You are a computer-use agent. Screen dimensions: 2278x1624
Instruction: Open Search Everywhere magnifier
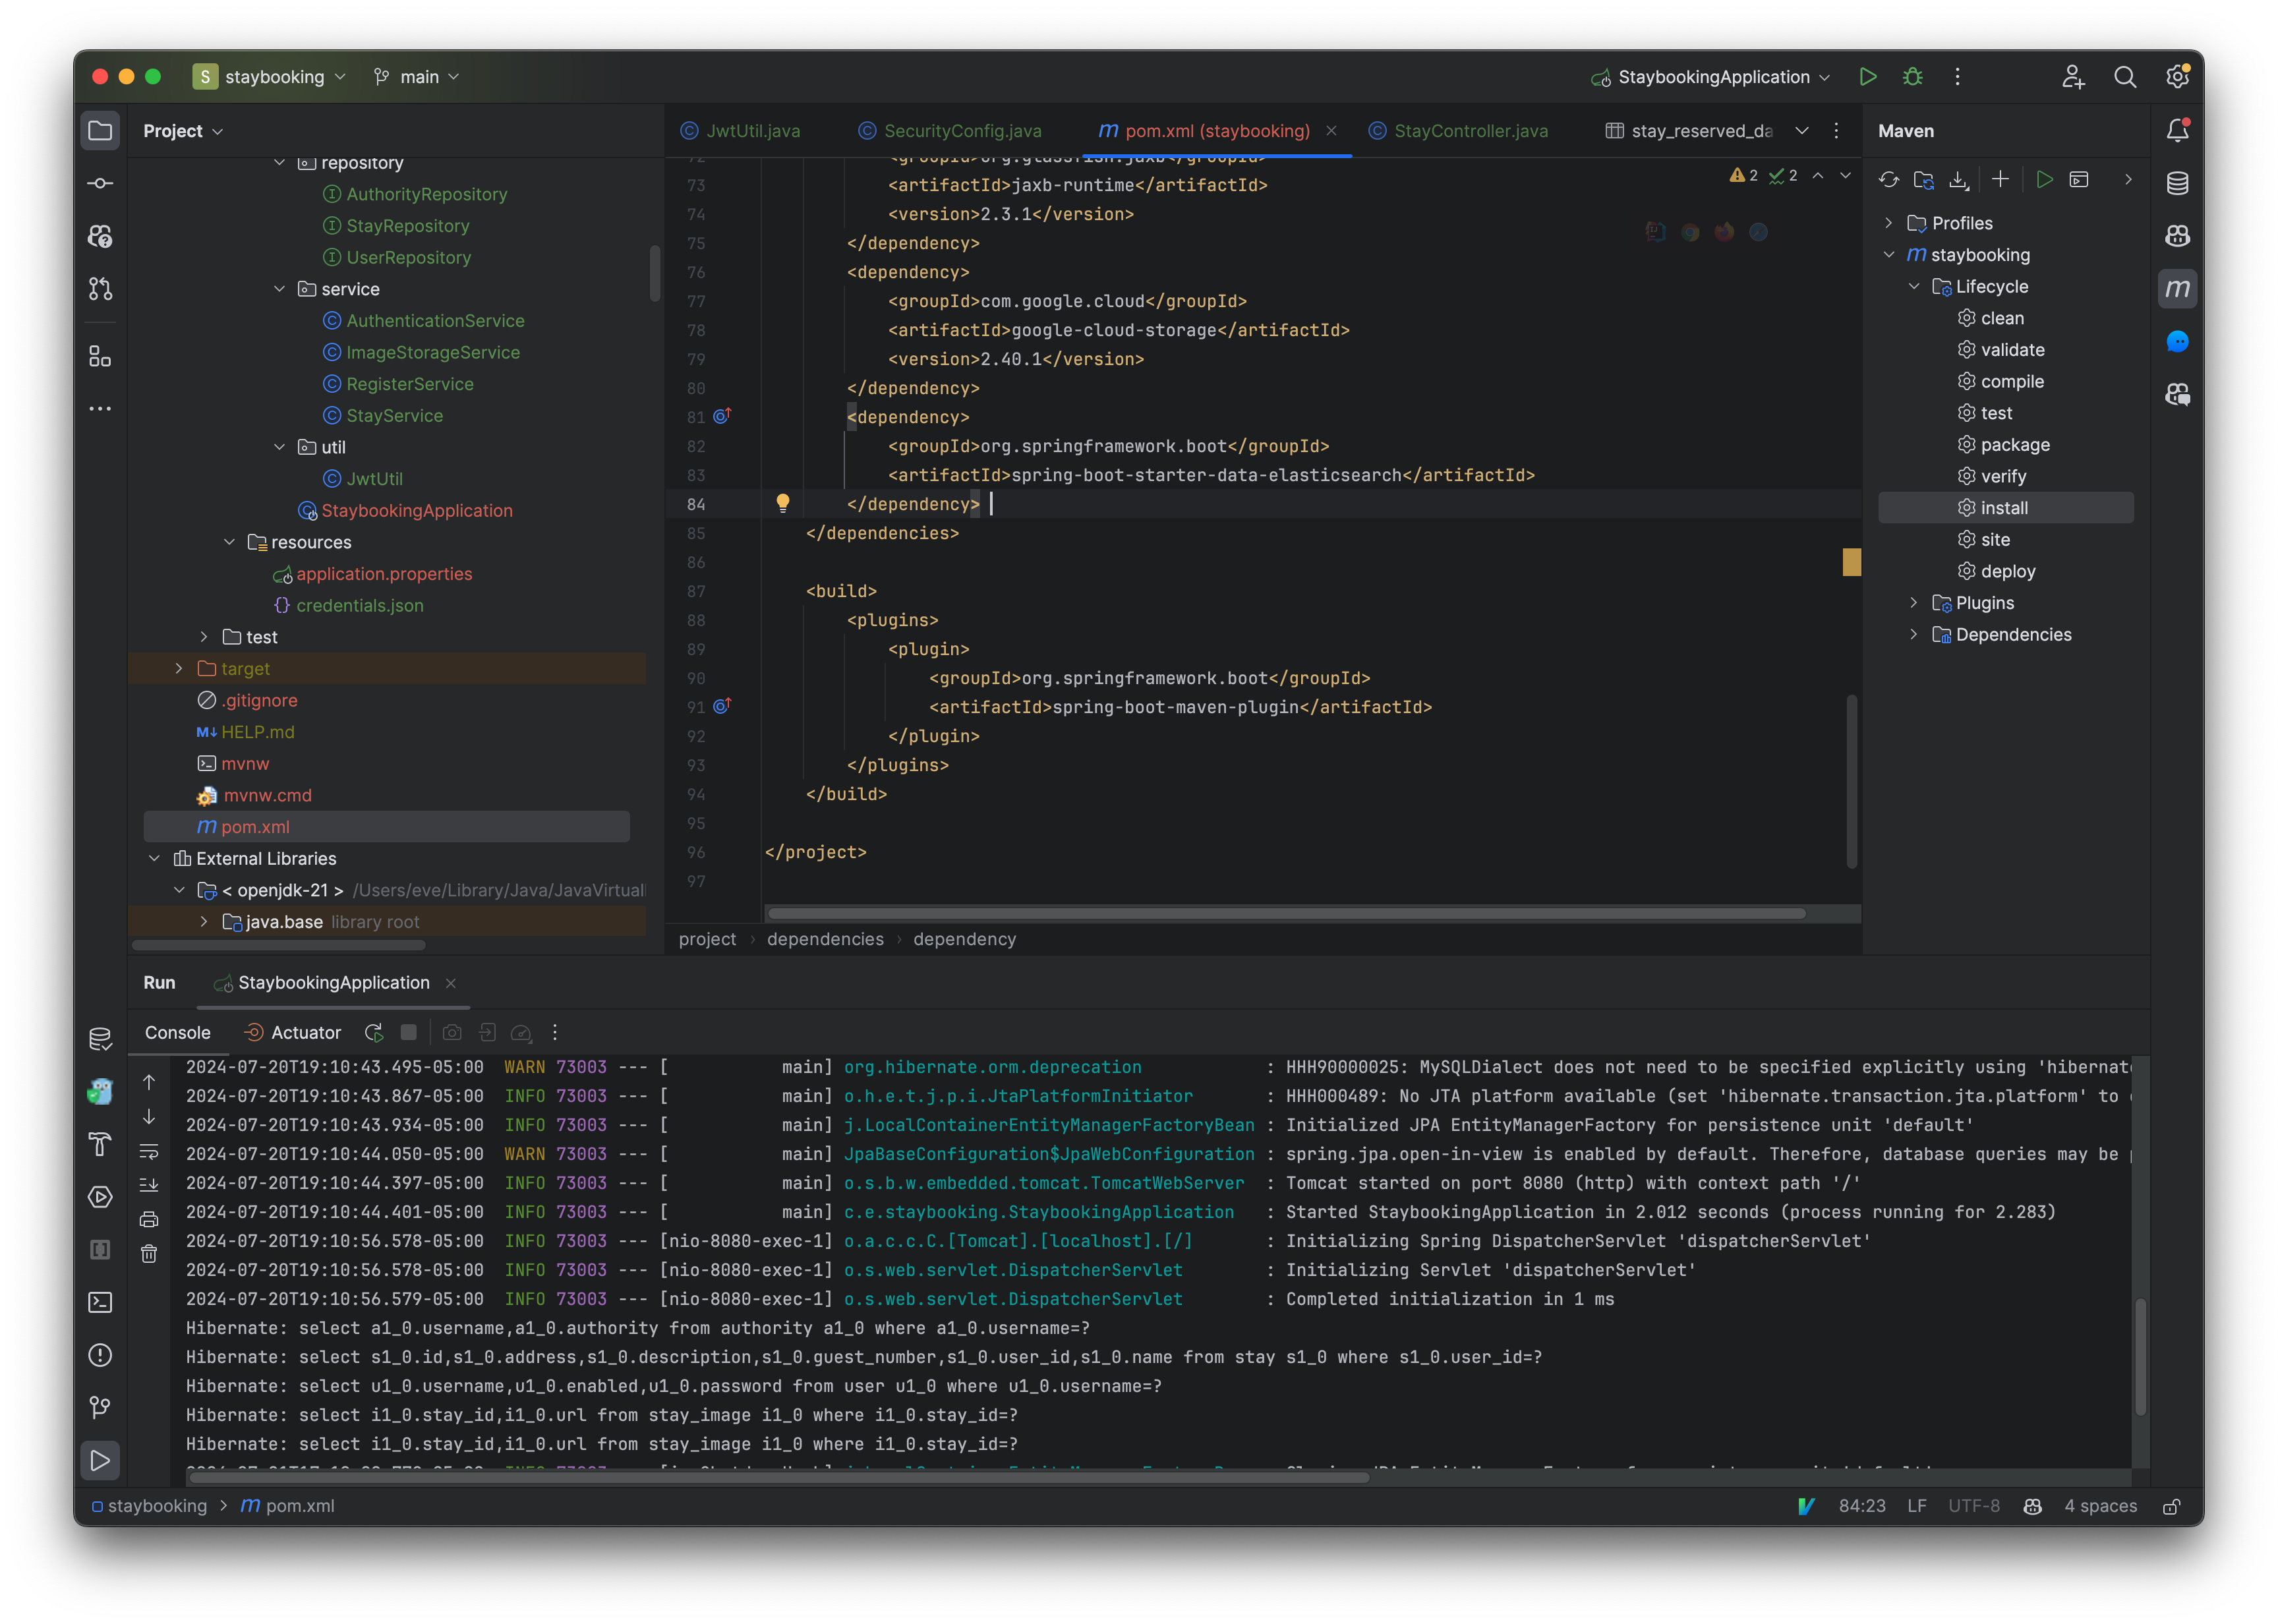tap(2126, 76)
